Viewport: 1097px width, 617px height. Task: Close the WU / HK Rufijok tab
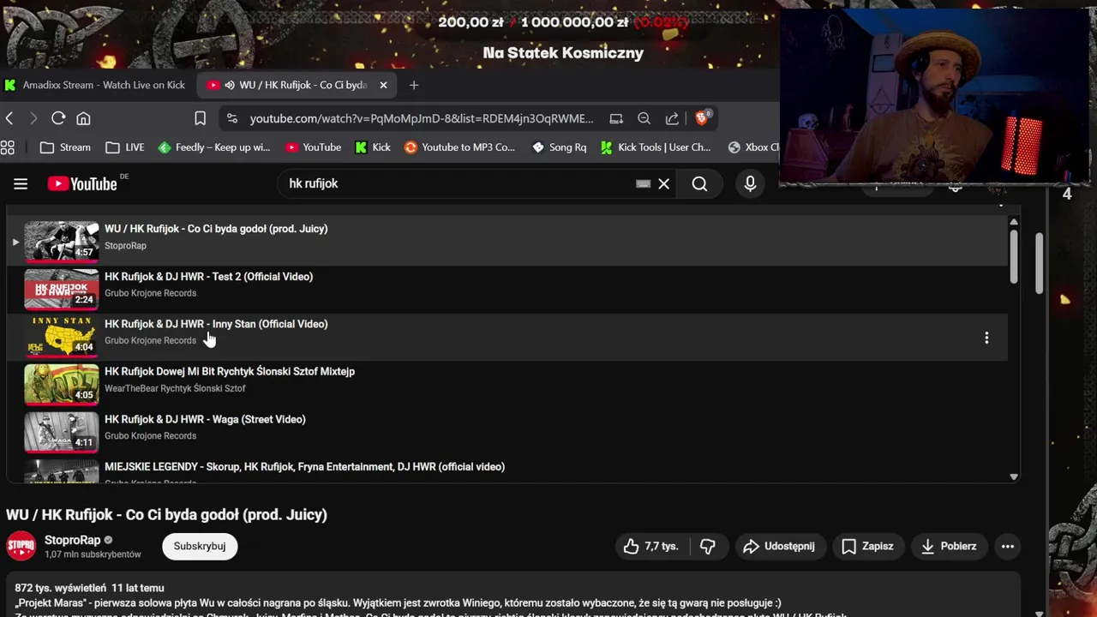tap(383, 85)
